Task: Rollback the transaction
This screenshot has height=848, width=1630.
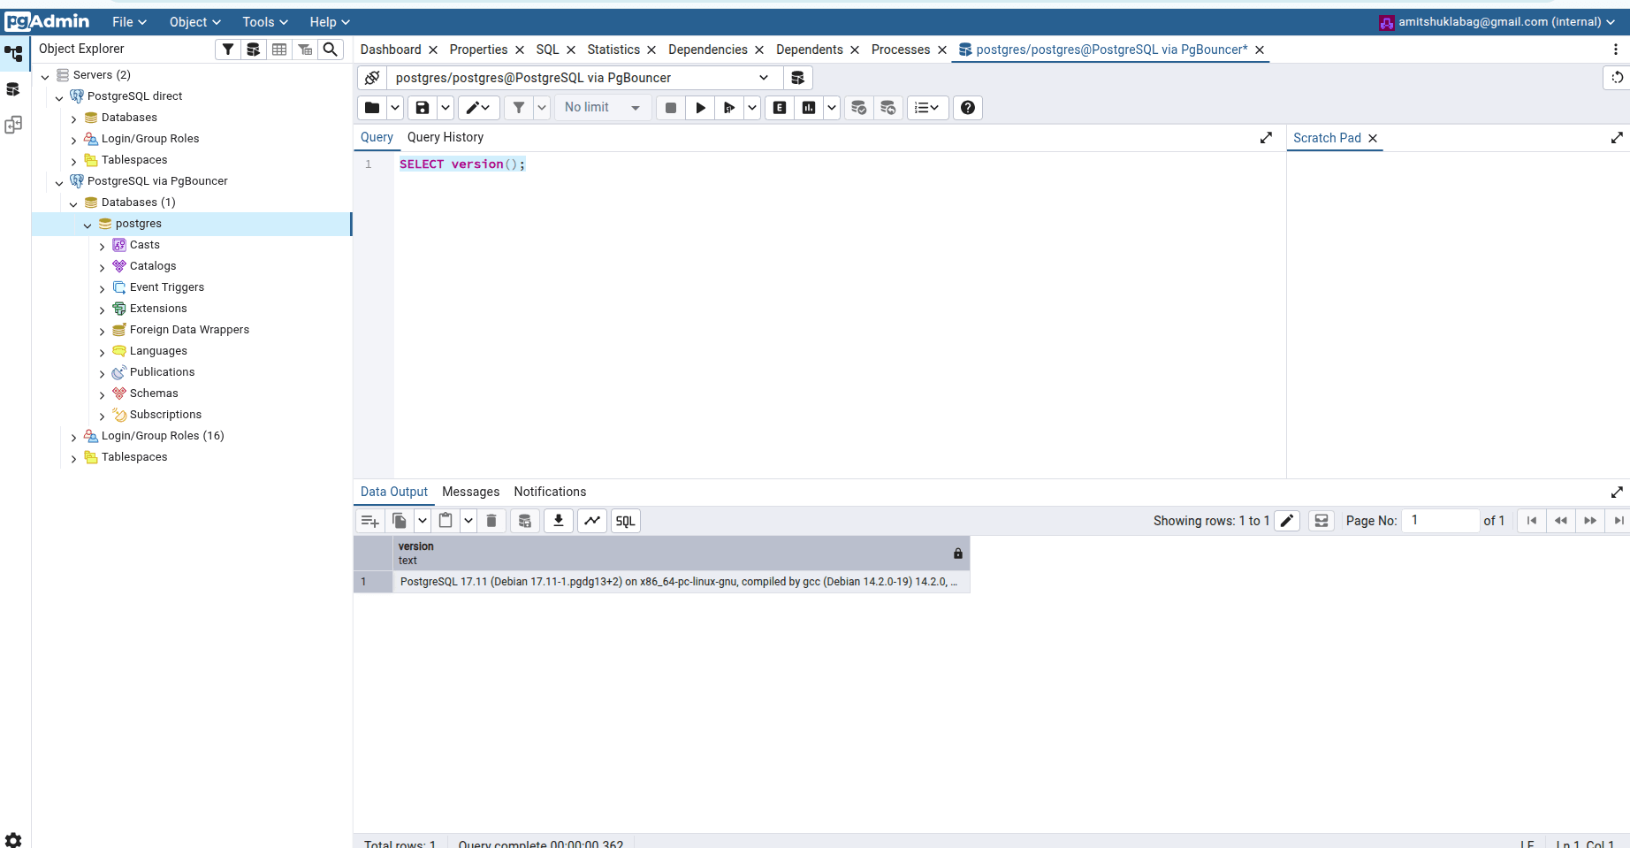Action: tap(888, 108)
